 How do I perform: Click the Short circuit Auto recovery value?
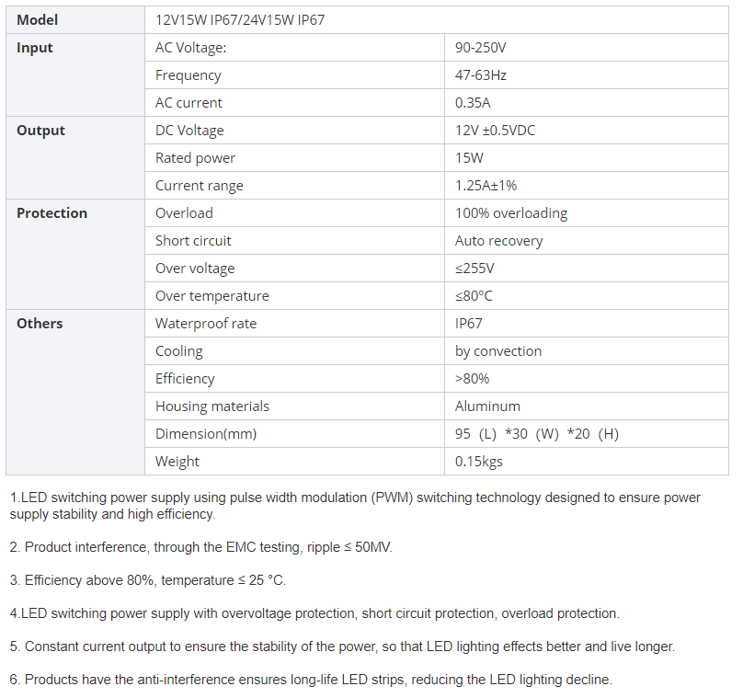click(498, 241)
